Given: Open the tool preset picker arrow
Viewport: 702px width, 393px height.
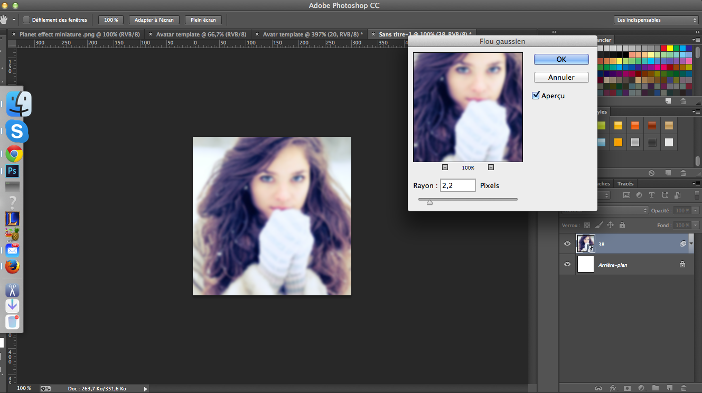Looking at the screenshot, I should [14, 20].
